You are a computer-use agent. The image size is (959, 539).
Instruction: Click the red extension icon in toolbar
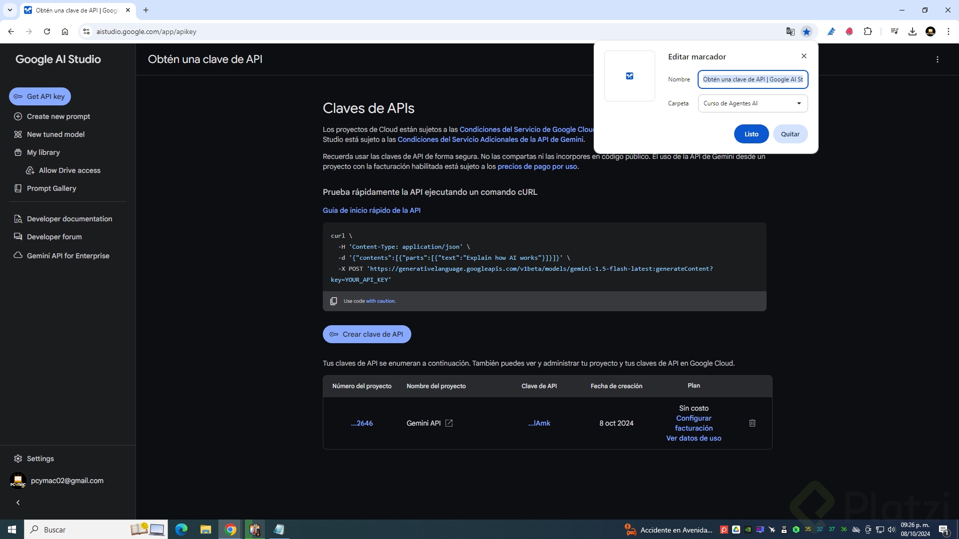[x=850, y=31]
